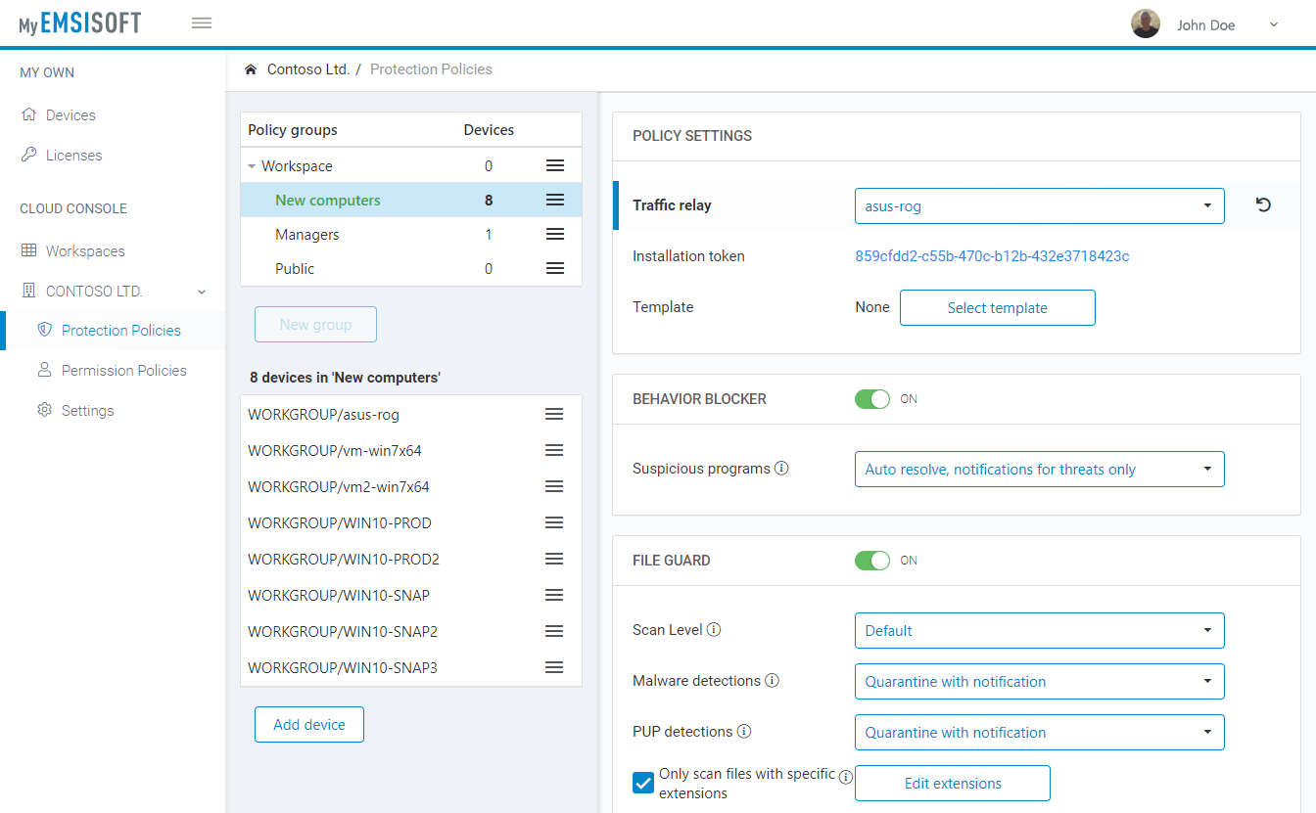Click the Protection Policies shield icon
Viewport: 1316px width, 813px height.
coord(44,330)
